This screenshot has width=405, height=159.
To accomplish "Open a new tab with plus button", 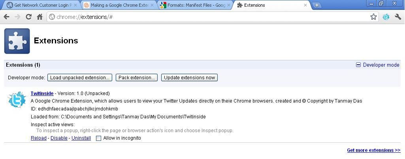I will pyautogui.click(x=316, y=5).
